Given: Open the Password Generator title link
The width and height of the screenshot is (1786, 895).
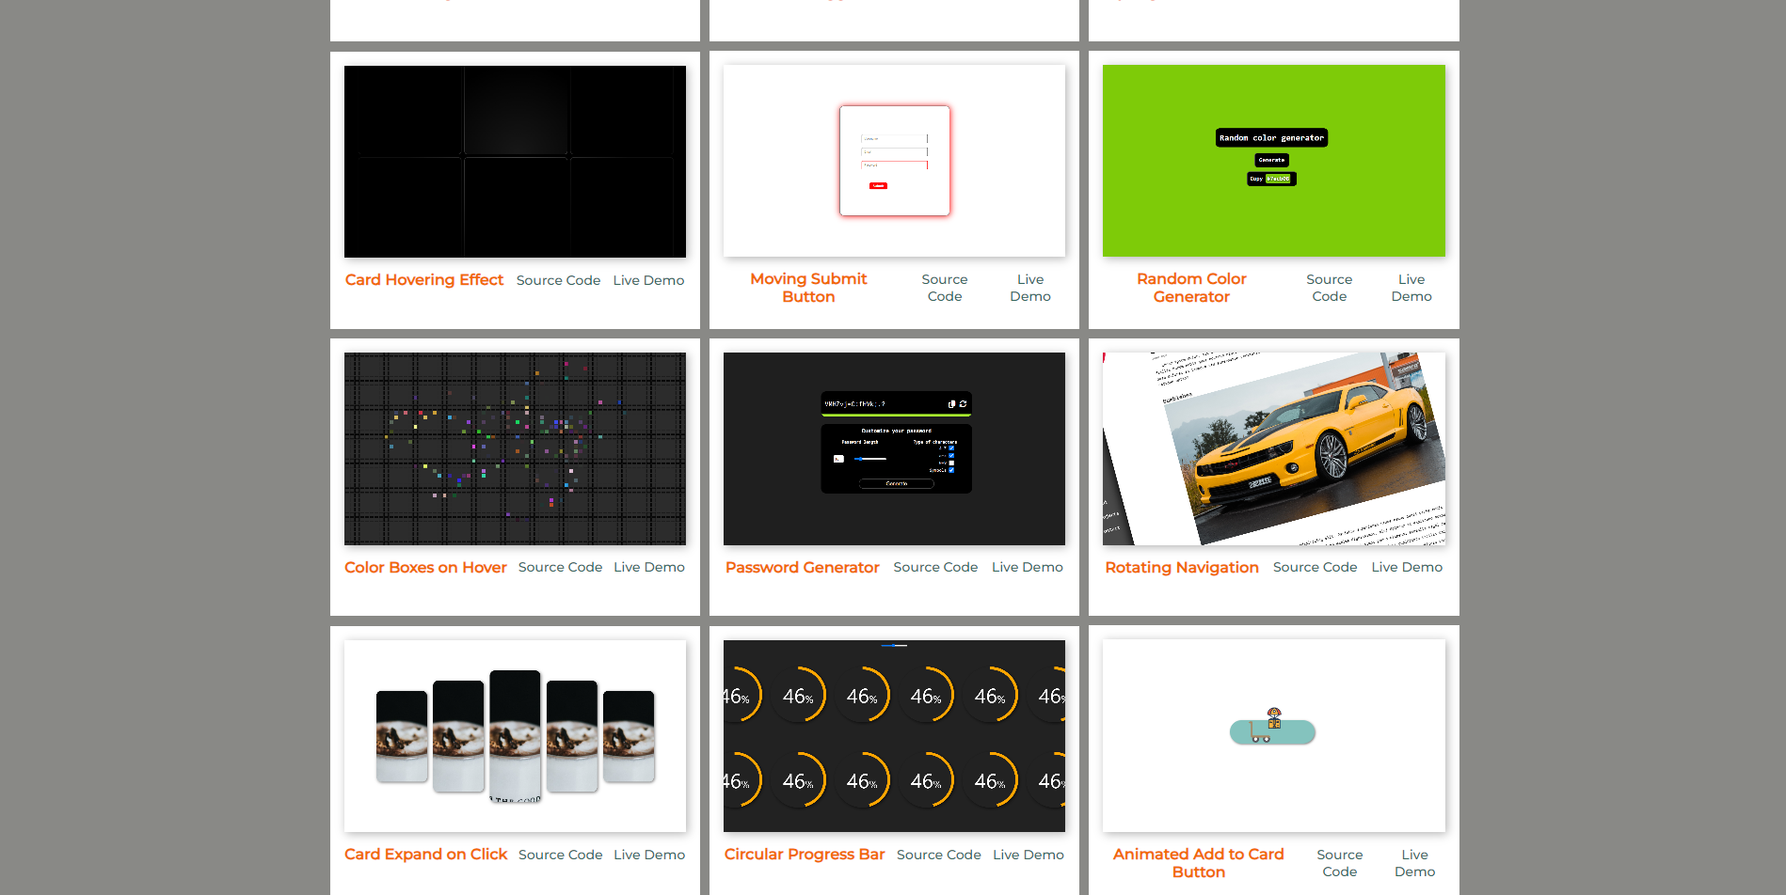Looking at the screenshot, I should tap(802, 568).
